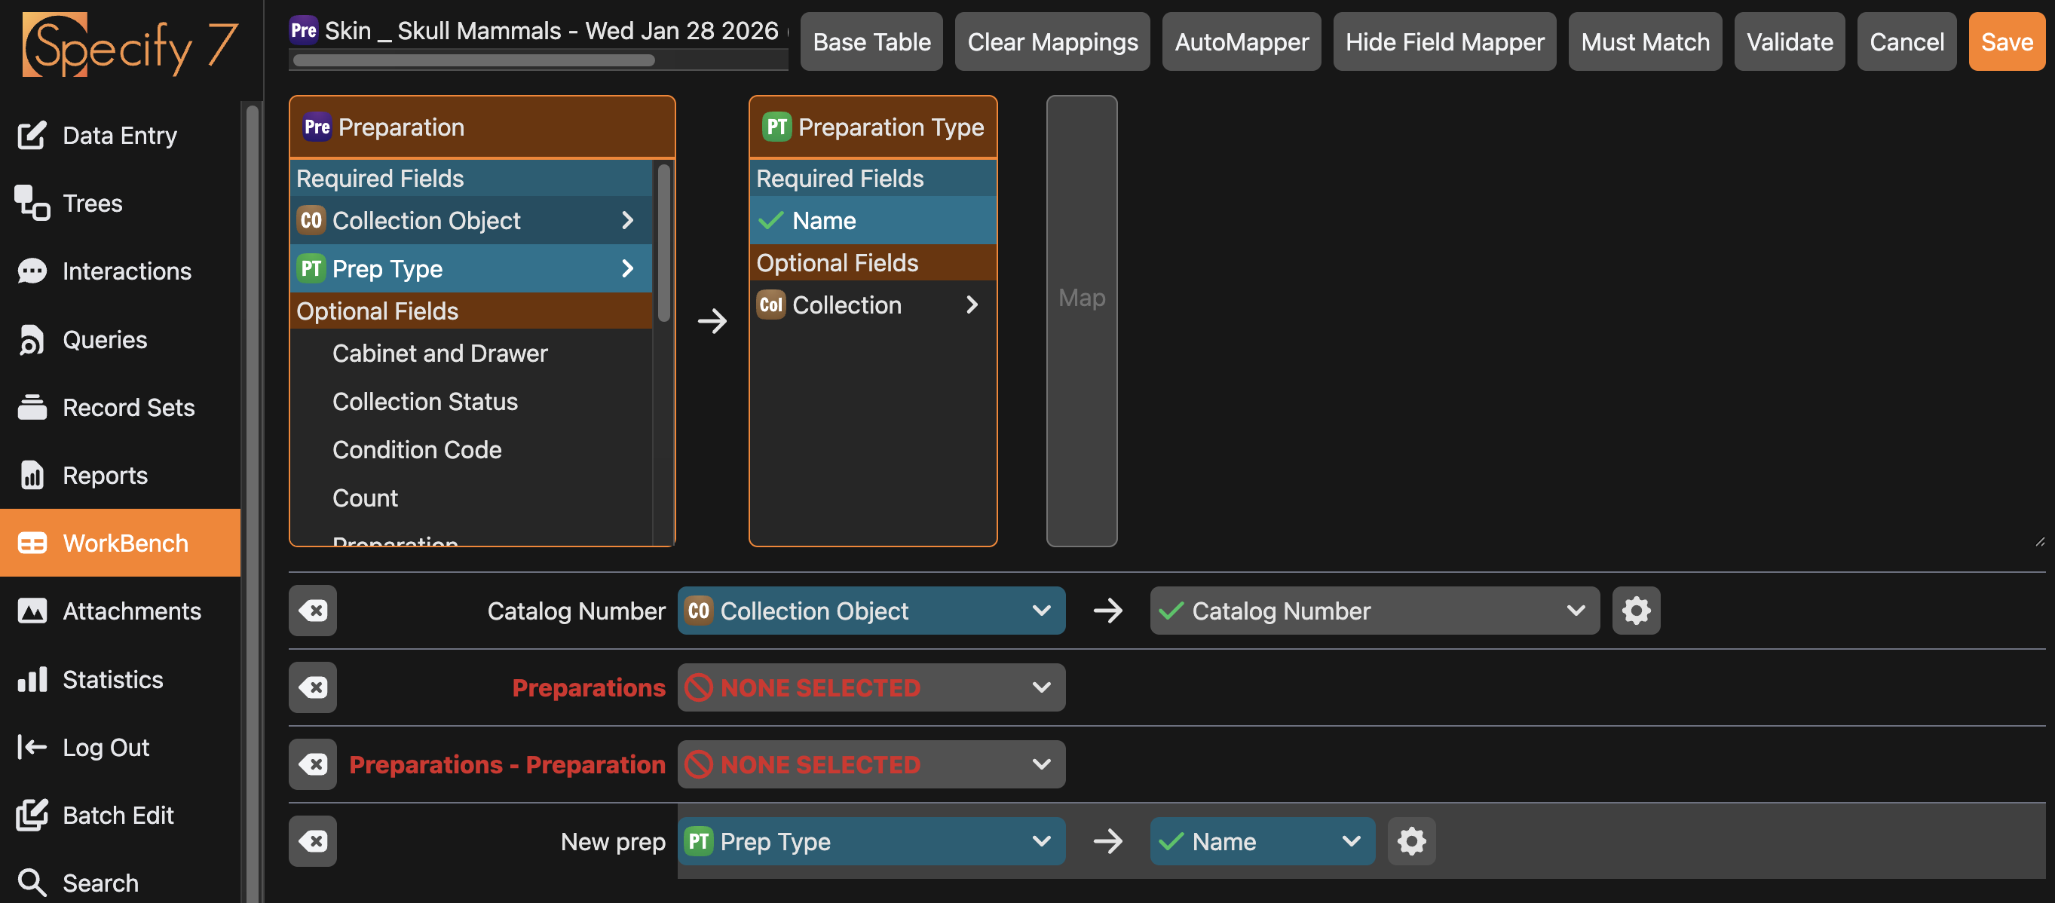Click the orange Save button
This screenshot has height=903, width=2055.
click(2005, 41)
